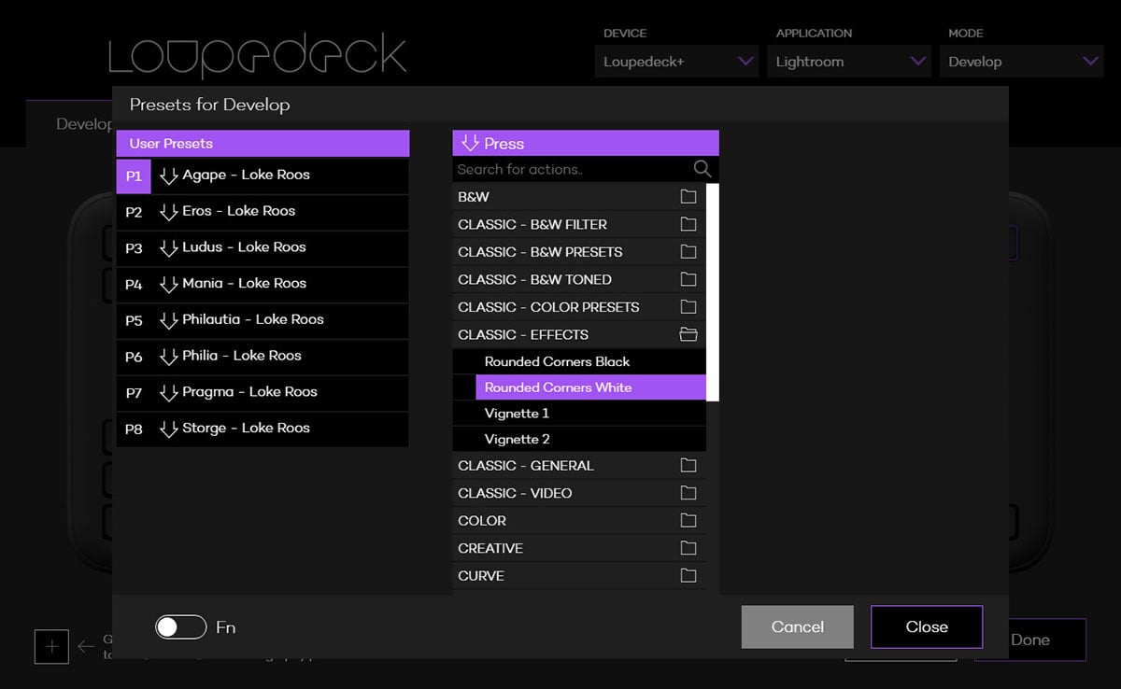1121x689 pixels.
Task: Expand the CLASSIC - B&W FILTER category
Action: [x=579, y=224]
